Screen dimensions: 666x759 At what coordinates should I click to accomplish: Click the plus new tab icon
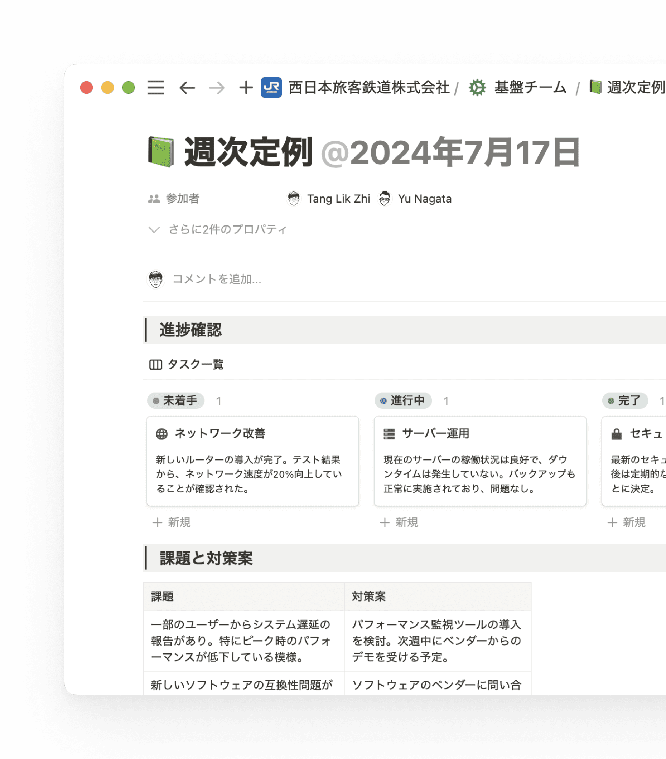point(246,88)
